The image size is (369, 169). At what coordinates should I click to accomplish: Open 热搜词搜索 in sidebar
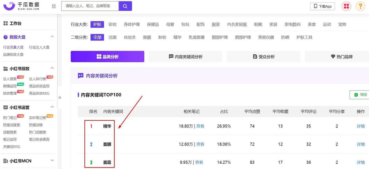12,125
